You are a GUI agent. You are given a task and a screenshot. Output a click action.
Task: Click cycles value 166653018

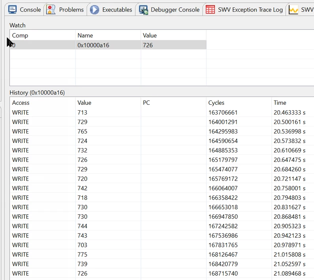point(223,207)
